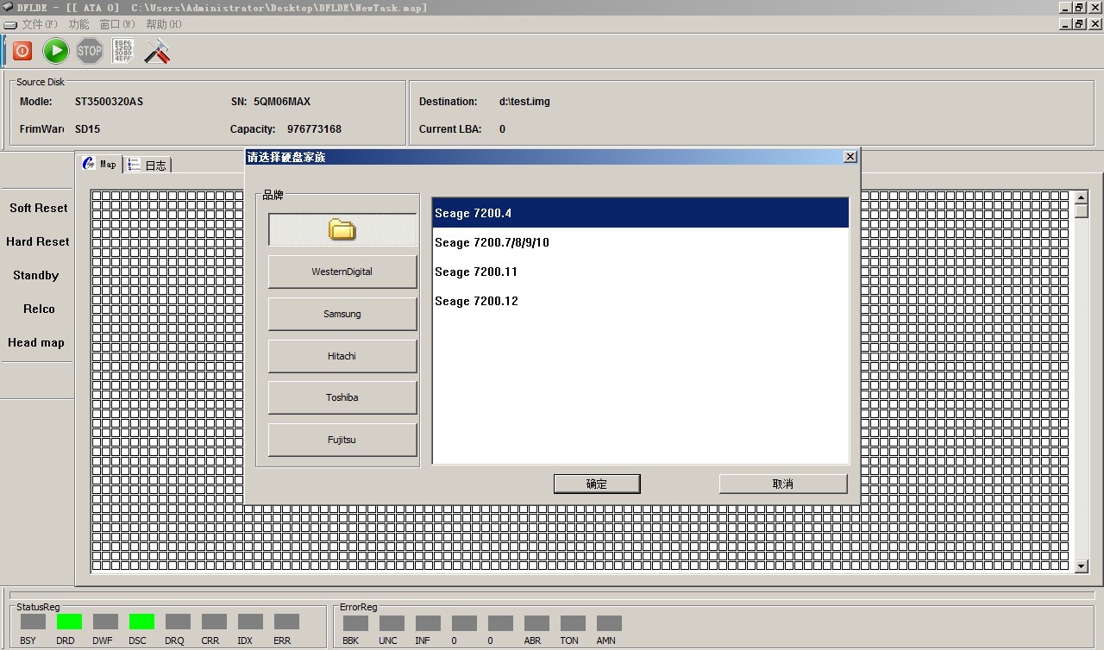Choose Hitachi brand
The width and height of the screenshot is (1104, 650).
342,356
